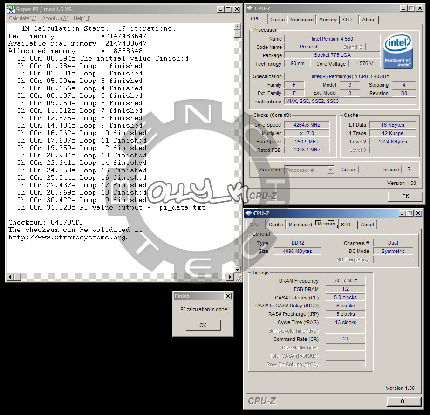Click the Cycle Time 13 clocks field

pyautogui.click(x=345, y=322)
